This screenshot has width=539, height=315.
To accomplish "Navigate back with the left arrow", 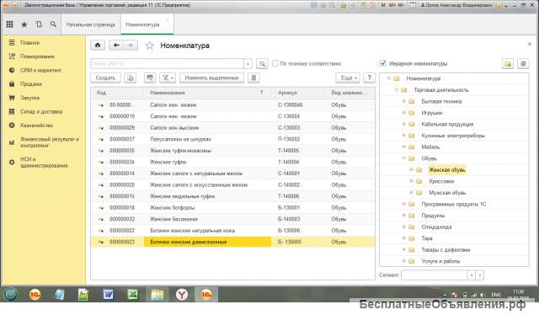I will coord(116,45).
